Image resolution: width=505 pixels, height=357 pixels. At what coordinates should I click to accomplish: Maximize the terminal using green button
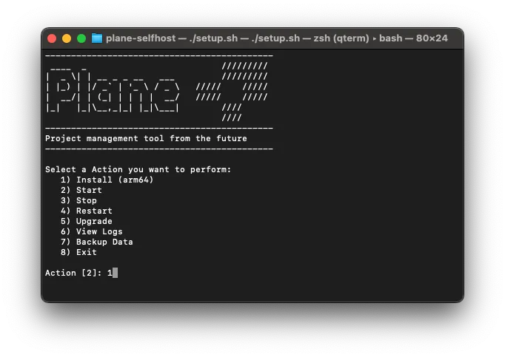(81, 38)
